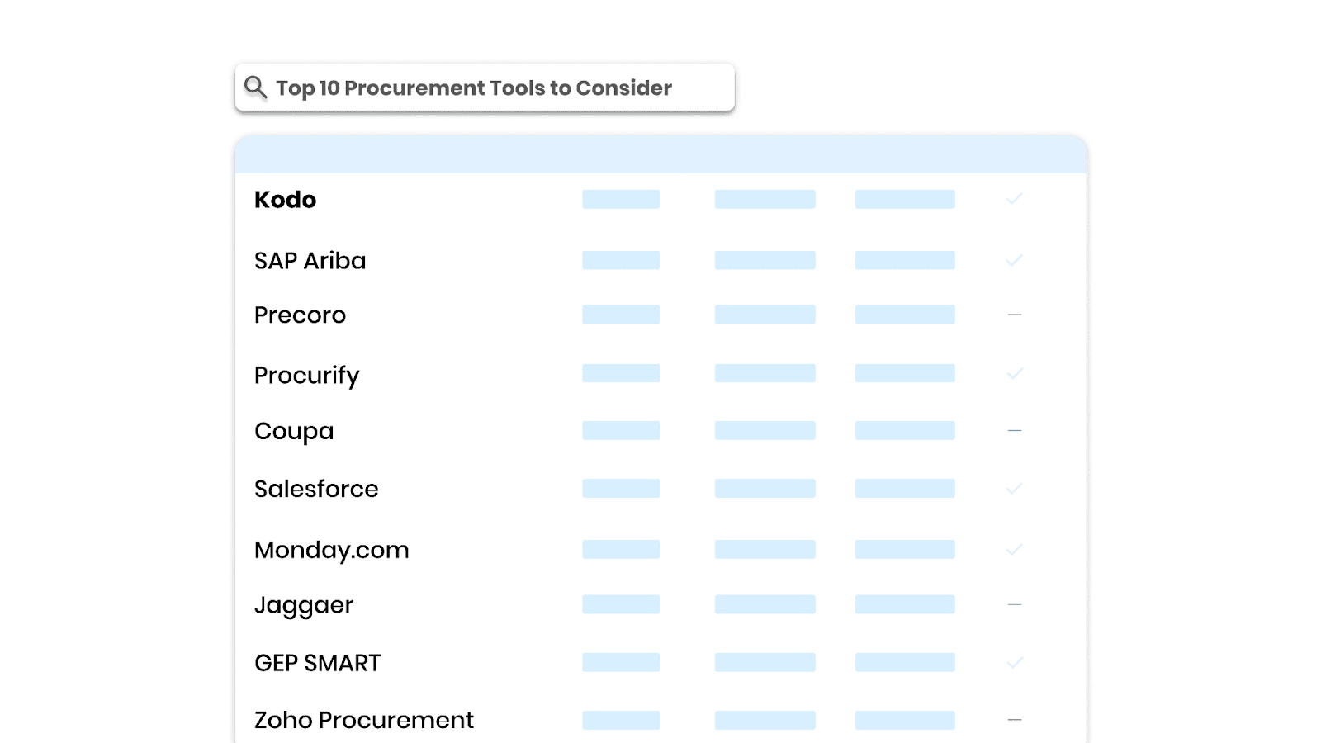This screenshot has height=743, width=1321.
Task: Select the Precoro row
Action: (300, 315)
